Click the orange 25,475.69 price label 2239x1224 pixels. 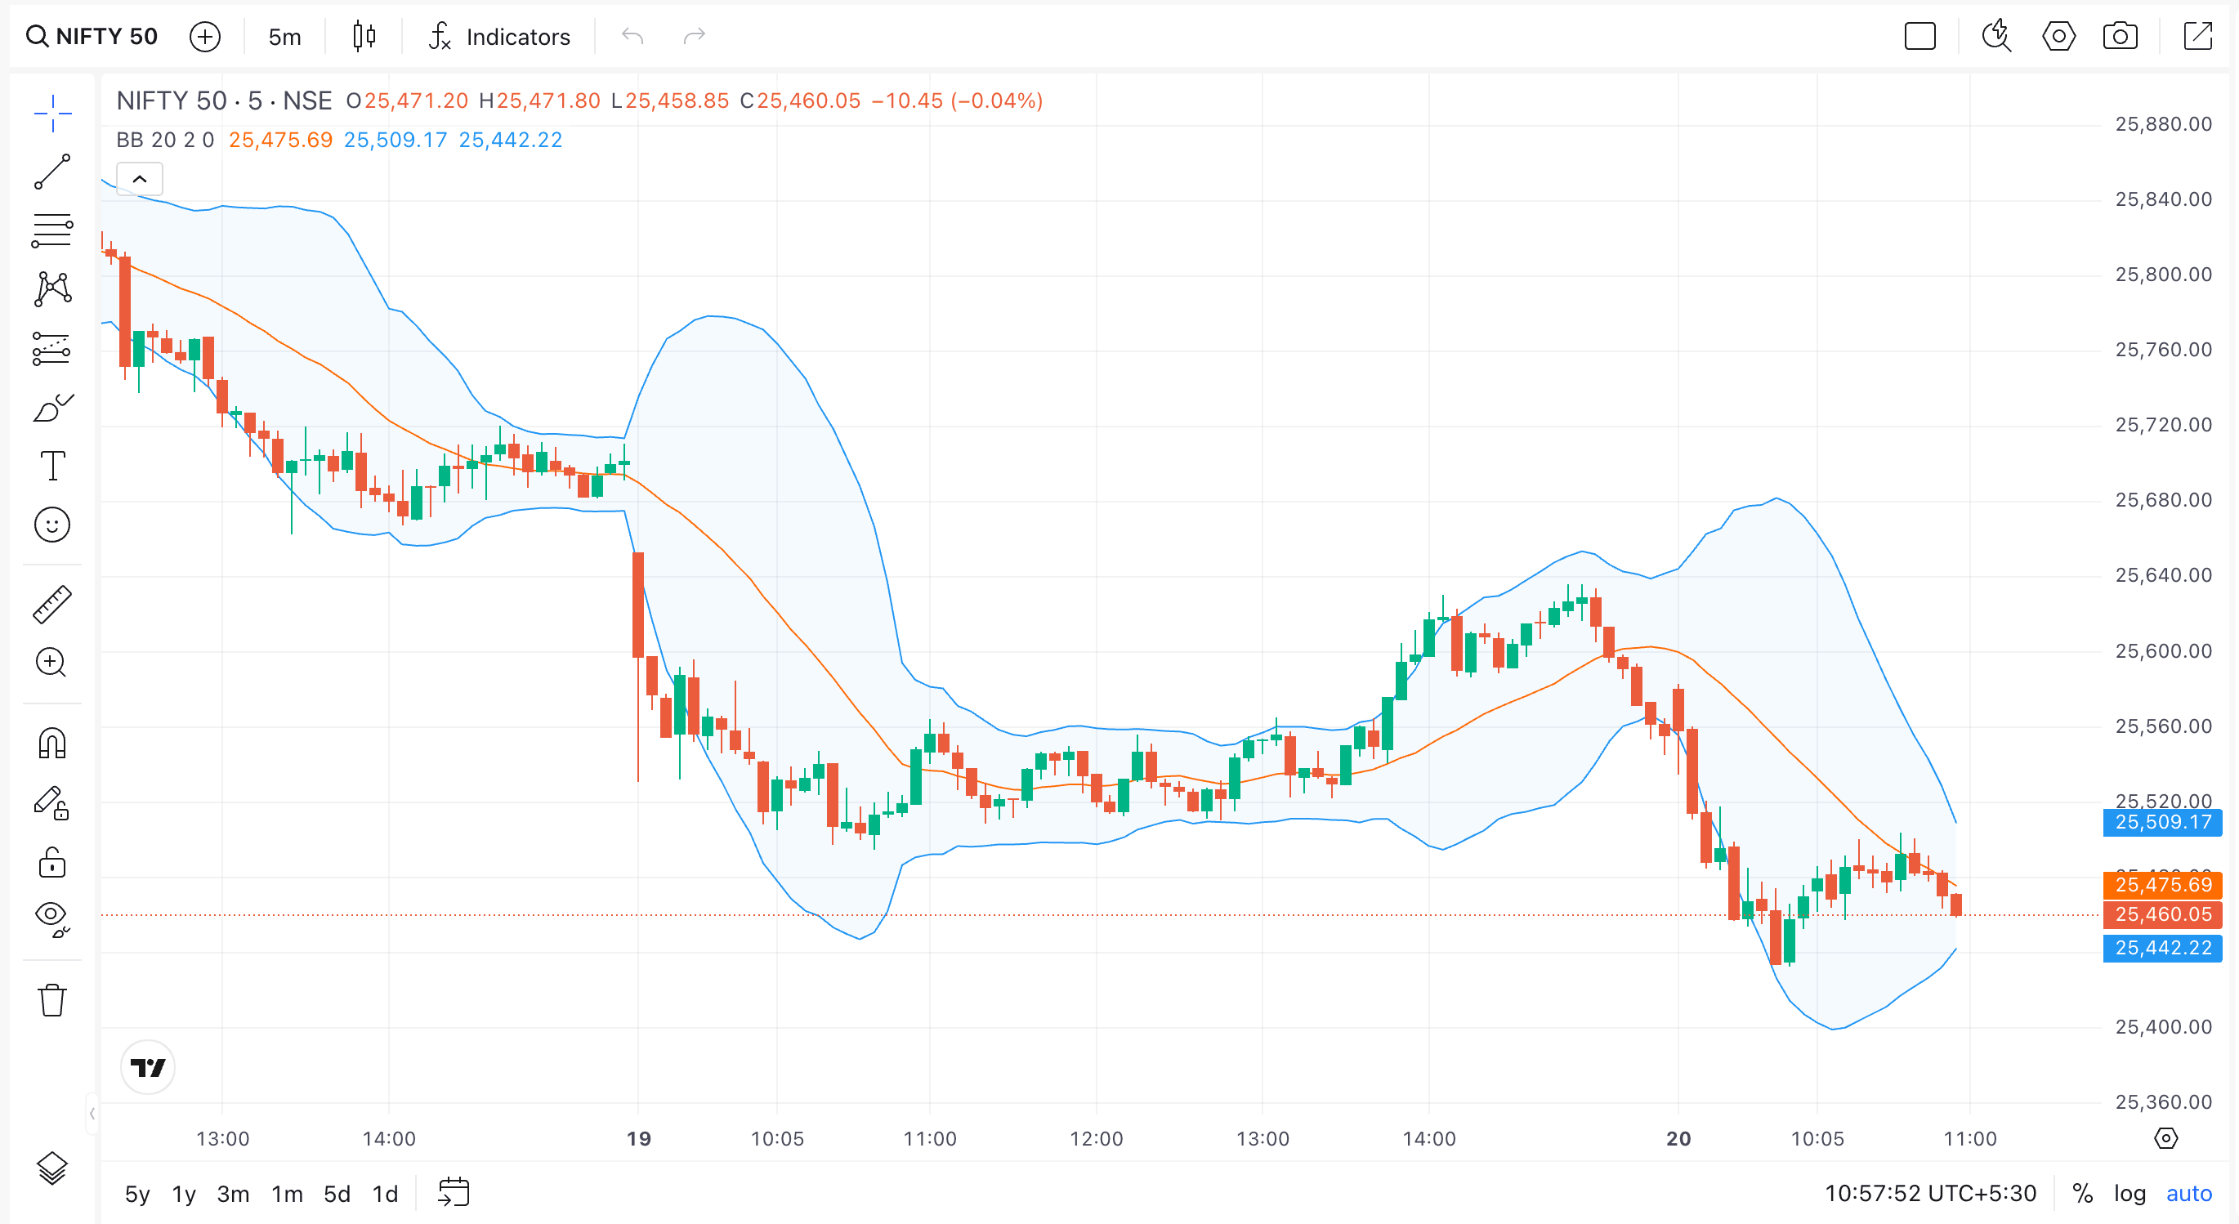(2161, 885)
